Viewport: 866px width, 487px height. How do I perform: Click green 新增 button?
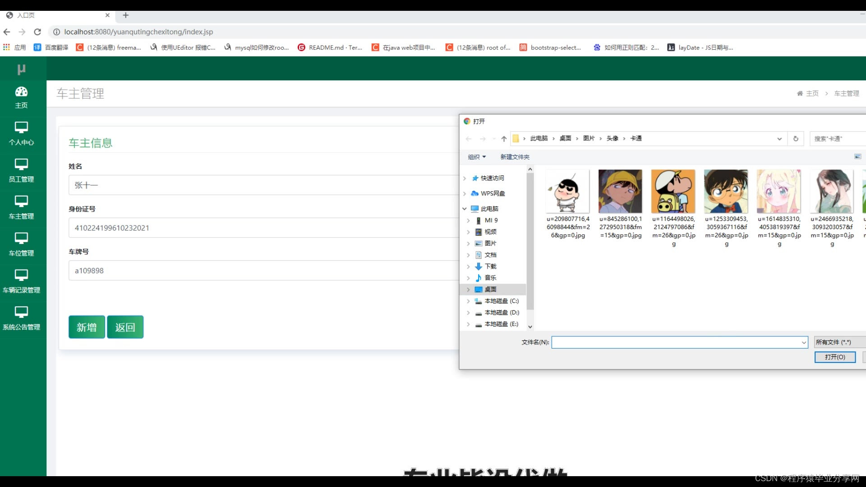[x=87, y=327]
